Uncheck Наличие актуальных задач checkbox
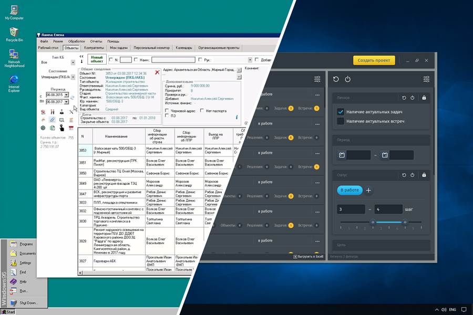This screenshot has width=473, height=315. [x=341, y=112]
